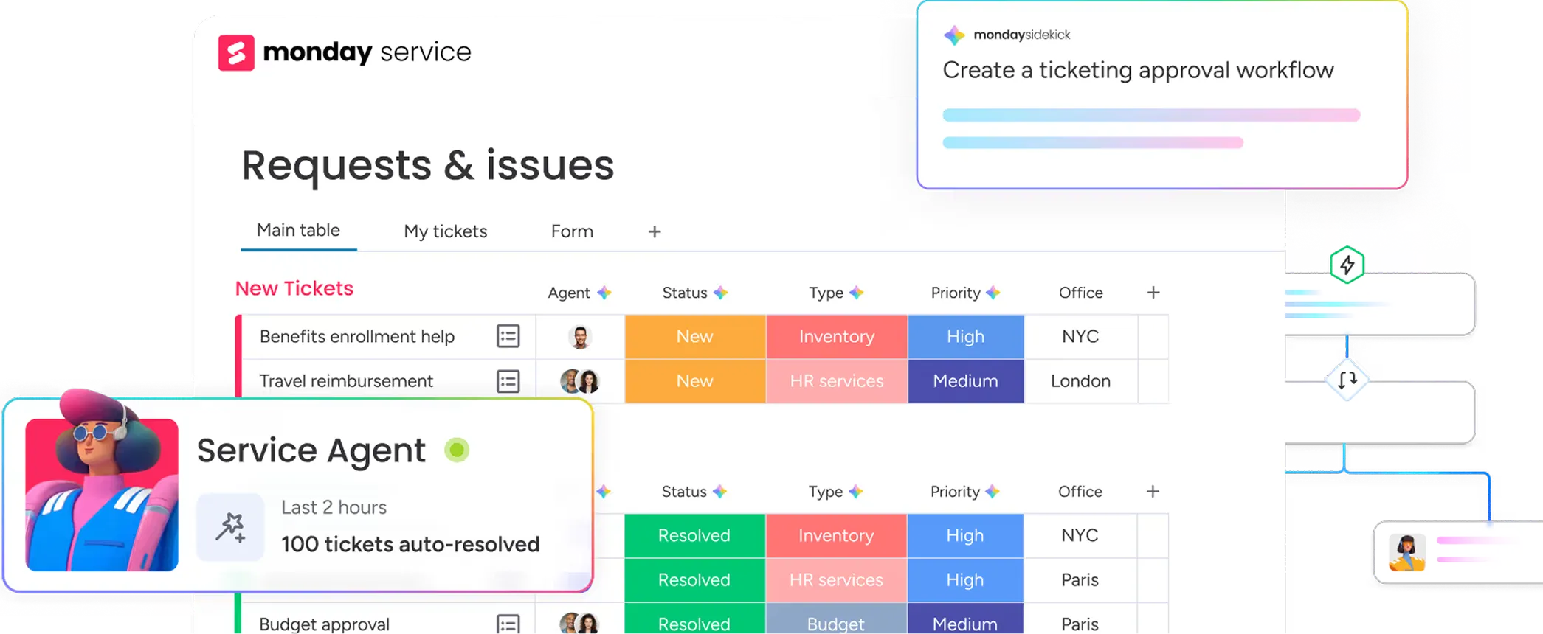Collapse the New Tickets group heading
Image resolution: width=1543 pixels, height=634 pixels.
[294, 288]
